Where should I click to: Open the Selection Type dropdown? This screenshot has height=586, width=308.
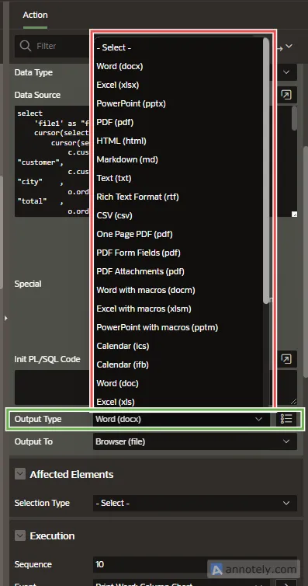[x=195, y=503]
